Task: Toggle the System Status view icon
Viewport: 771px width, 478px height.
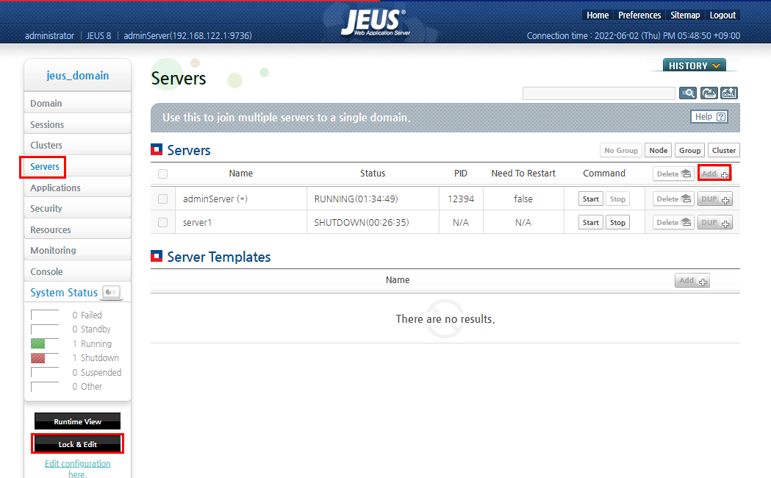Action: (x=112, y=292)
